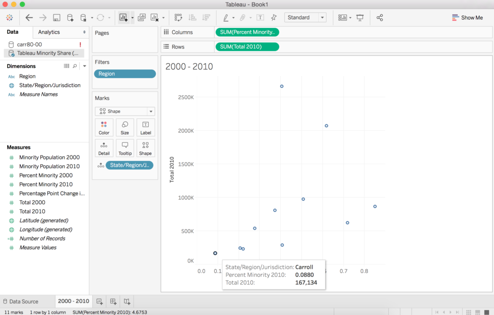The image size is (494, 315).
Task: Expand the Dimensions pane options arrow
Action: point(84,66)
